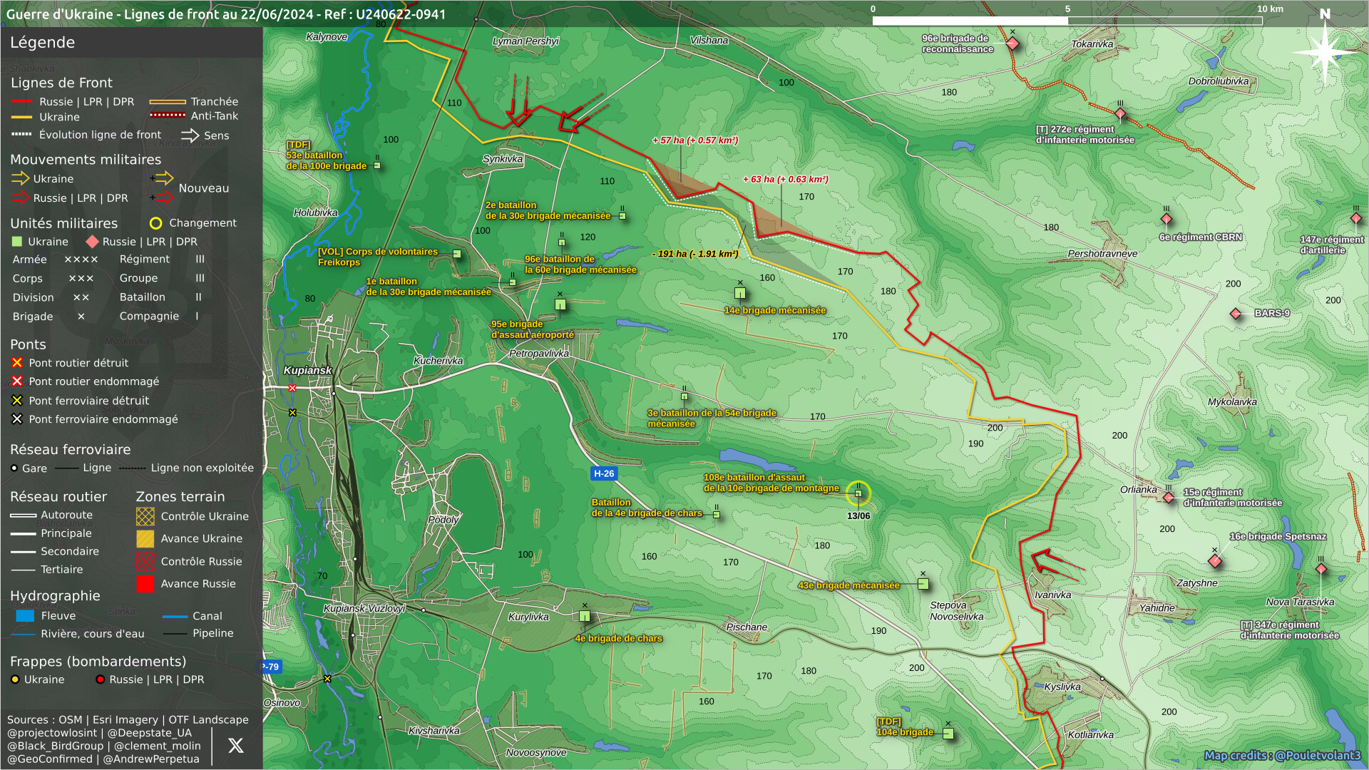Click the Kupiansk city label
This screenshot has width=1369, height=770.
pos(307,370)
